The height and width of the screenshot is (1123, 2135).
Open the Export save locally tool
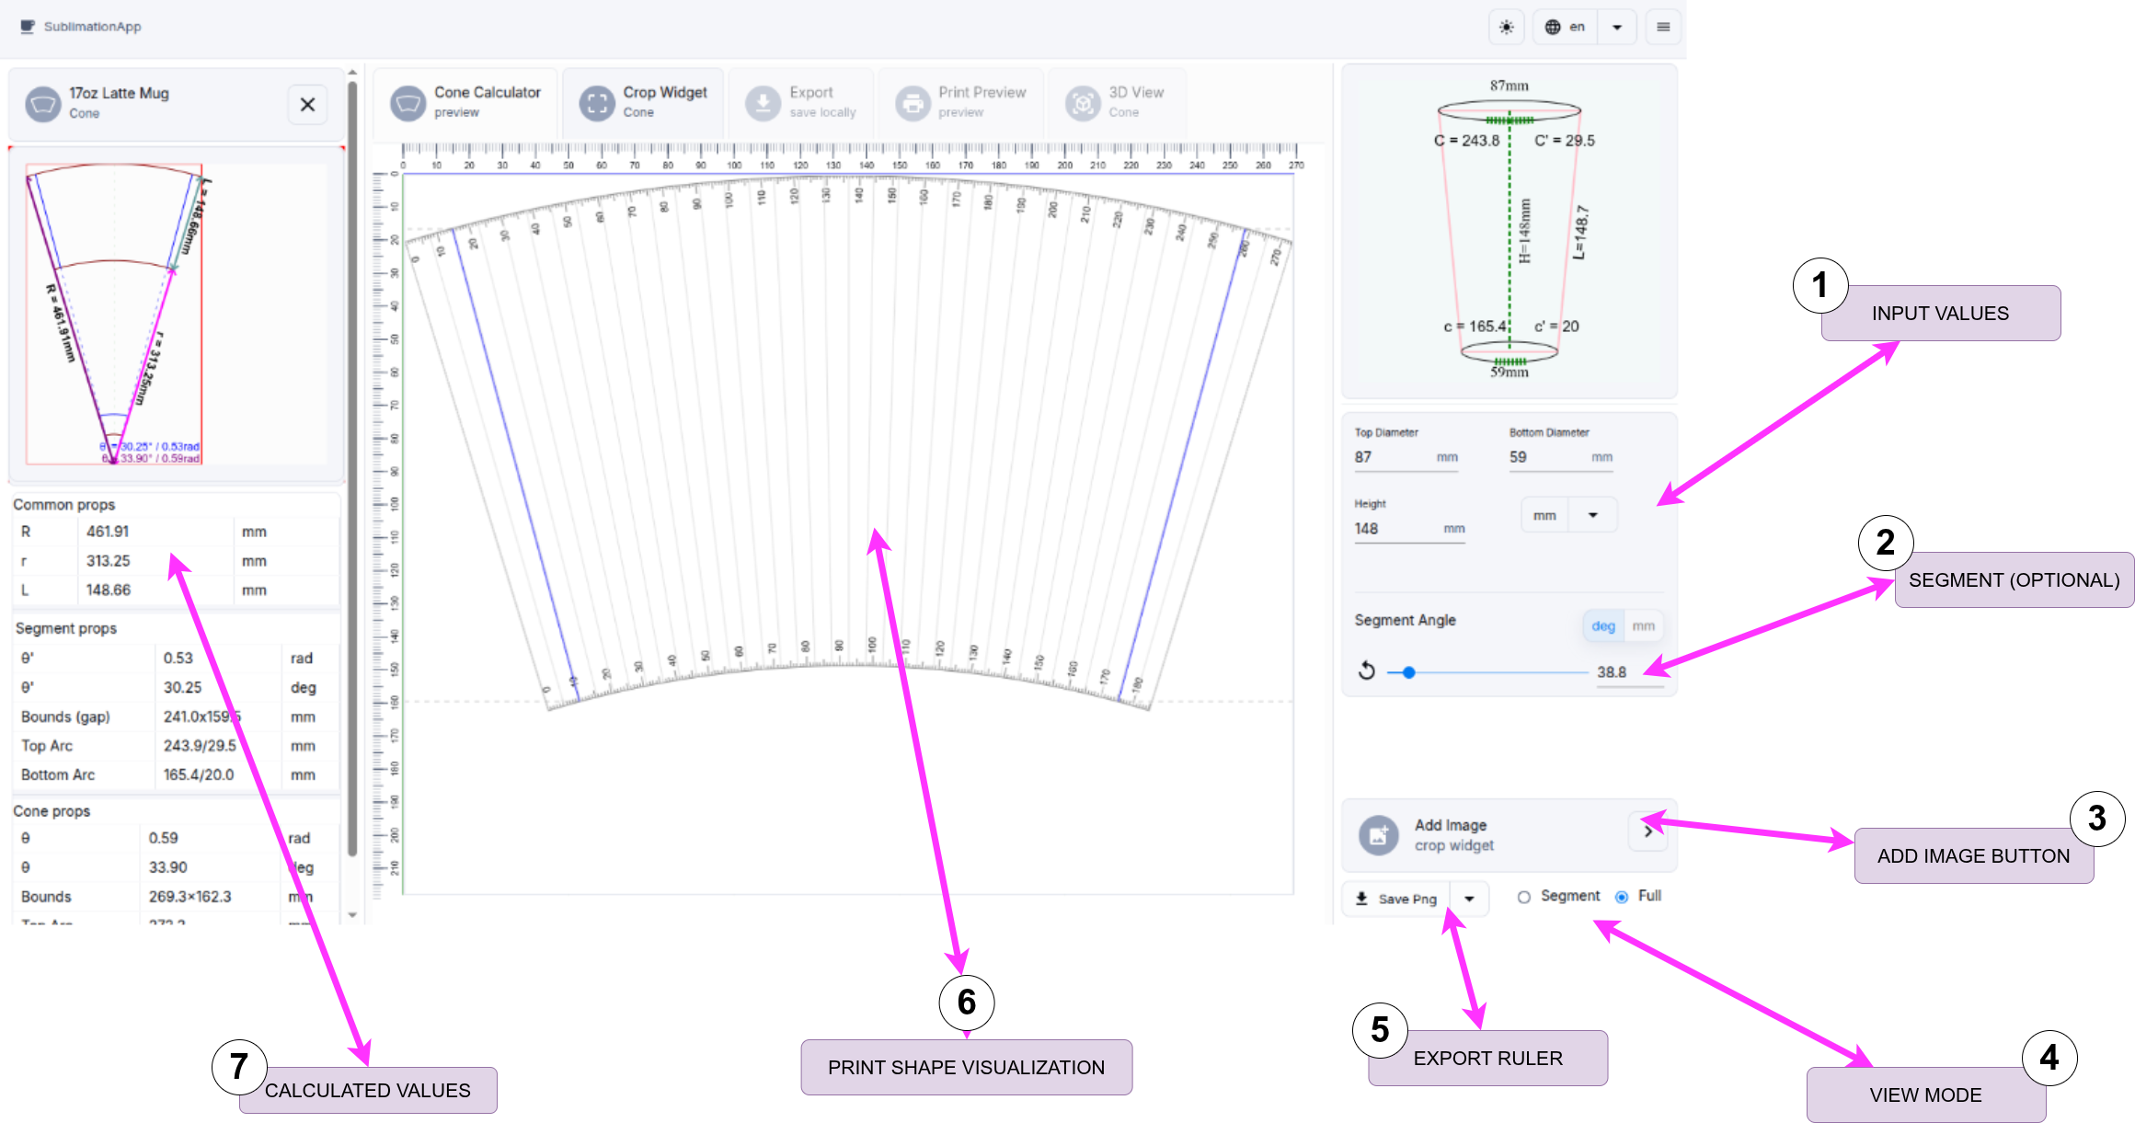[762, 101]
